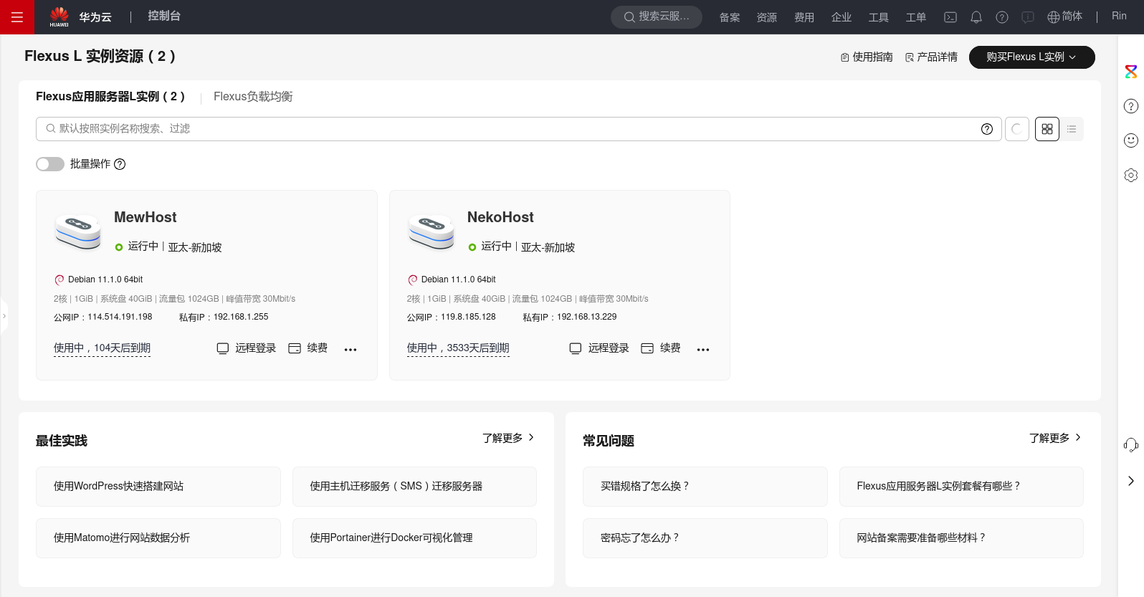Click 续费 for NekoHost
Viewport: 1144px width, 597px height.
point(661,348)
